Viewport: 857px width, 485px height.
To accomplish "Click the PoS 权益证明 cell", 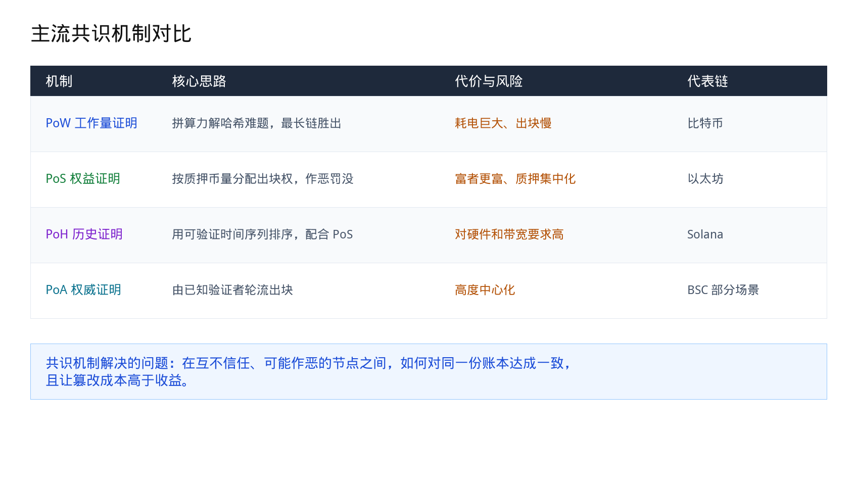I will [x=83, y=179].
